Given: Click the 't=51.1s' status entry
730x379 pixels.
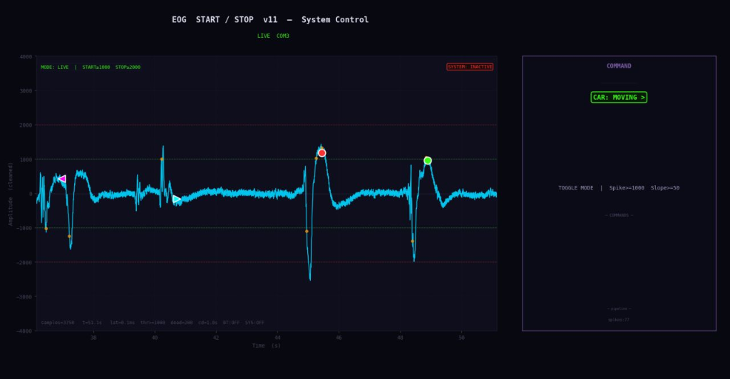Looking at the screenshot, I should (x=92, y=323).
